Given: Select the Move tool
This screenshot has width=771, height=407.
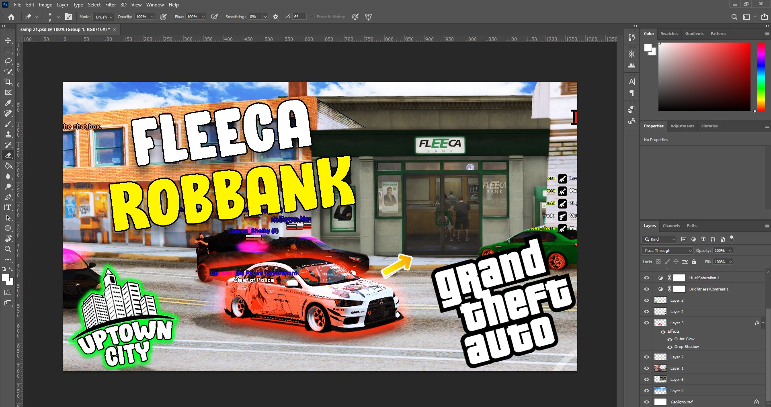Looking at the screenshot, I should tap(8, 40).
